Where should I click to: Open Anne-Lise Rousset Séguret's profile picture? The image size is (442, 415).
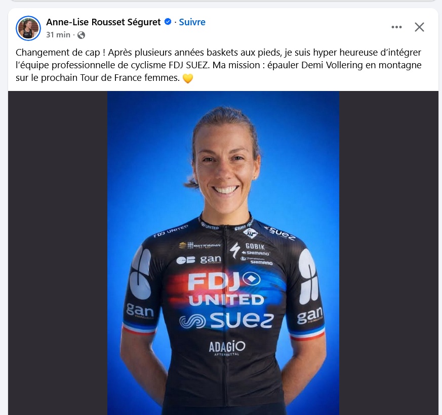(x=28, y=28)
